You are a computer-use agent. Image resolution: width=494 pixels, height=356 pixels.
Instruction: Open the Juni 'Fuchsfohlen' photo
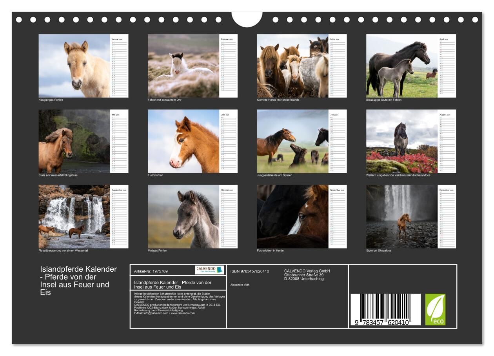[x=183, y=141]
